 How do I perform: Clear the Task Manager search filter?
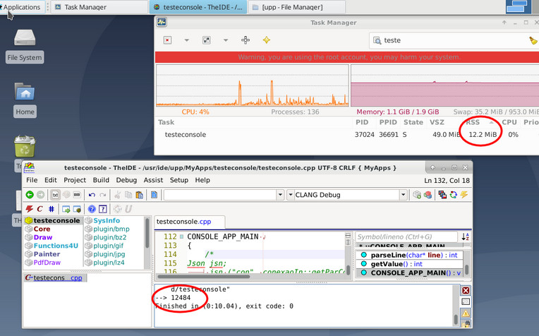(x=533, y=41)
